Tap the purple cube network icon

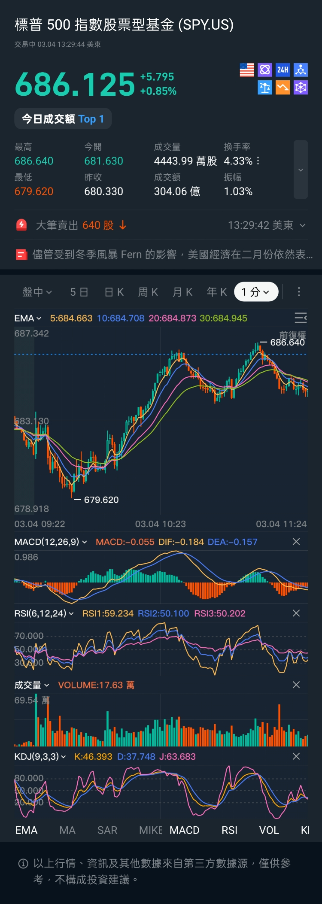pos(301,88)
